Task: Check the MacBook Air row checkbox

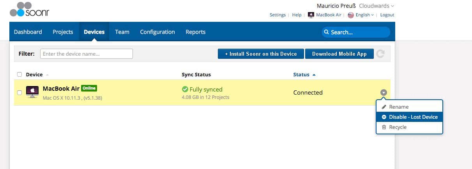Action: pyautogui.click(x=19, y=93)
